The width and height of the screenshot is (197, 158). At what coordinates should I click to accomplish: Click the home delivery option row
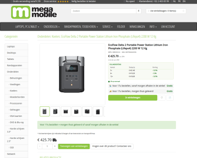(x=141, y=91)
